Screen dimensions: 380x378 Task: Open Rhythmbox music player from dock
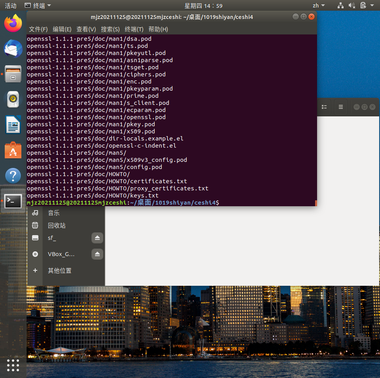13,99
